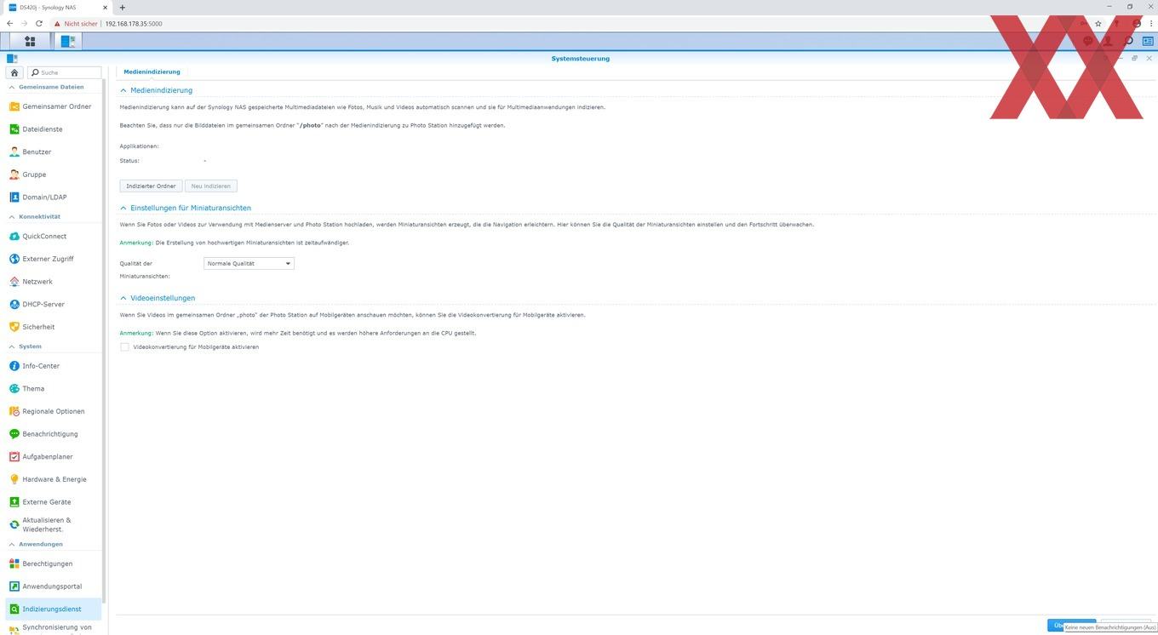Focus the Suche search field
1158x635 pixels.
[65, 72]
